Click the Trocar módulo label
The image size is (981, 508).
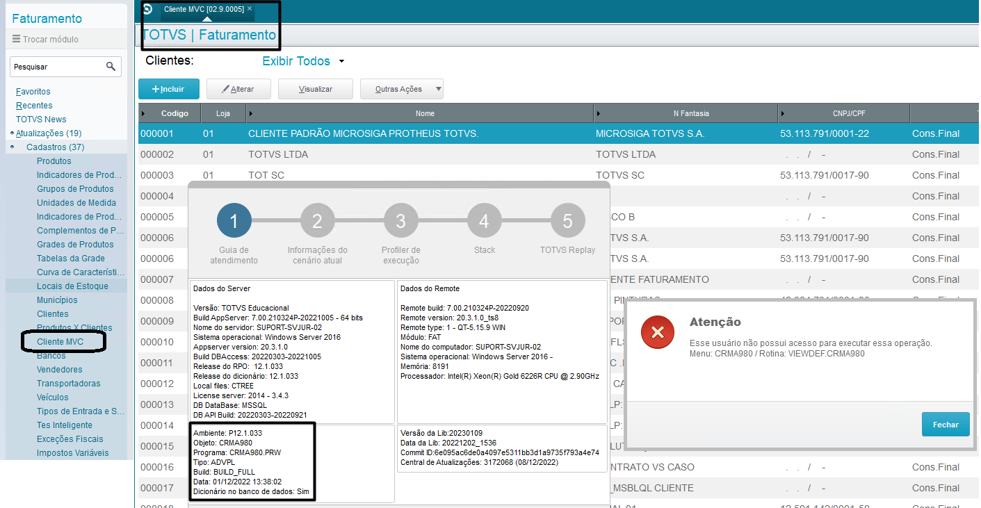(x=51, y=40)
